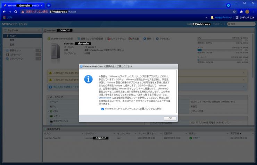This screenshot has width=257, height=165.
Task: Open the イニシエータ column dropdown
Action: [x=135, y=134]
